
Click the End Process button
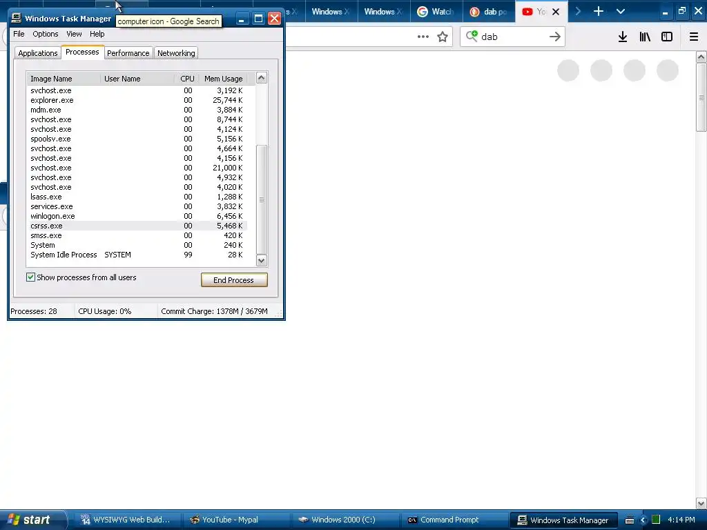tap(234, 280)
